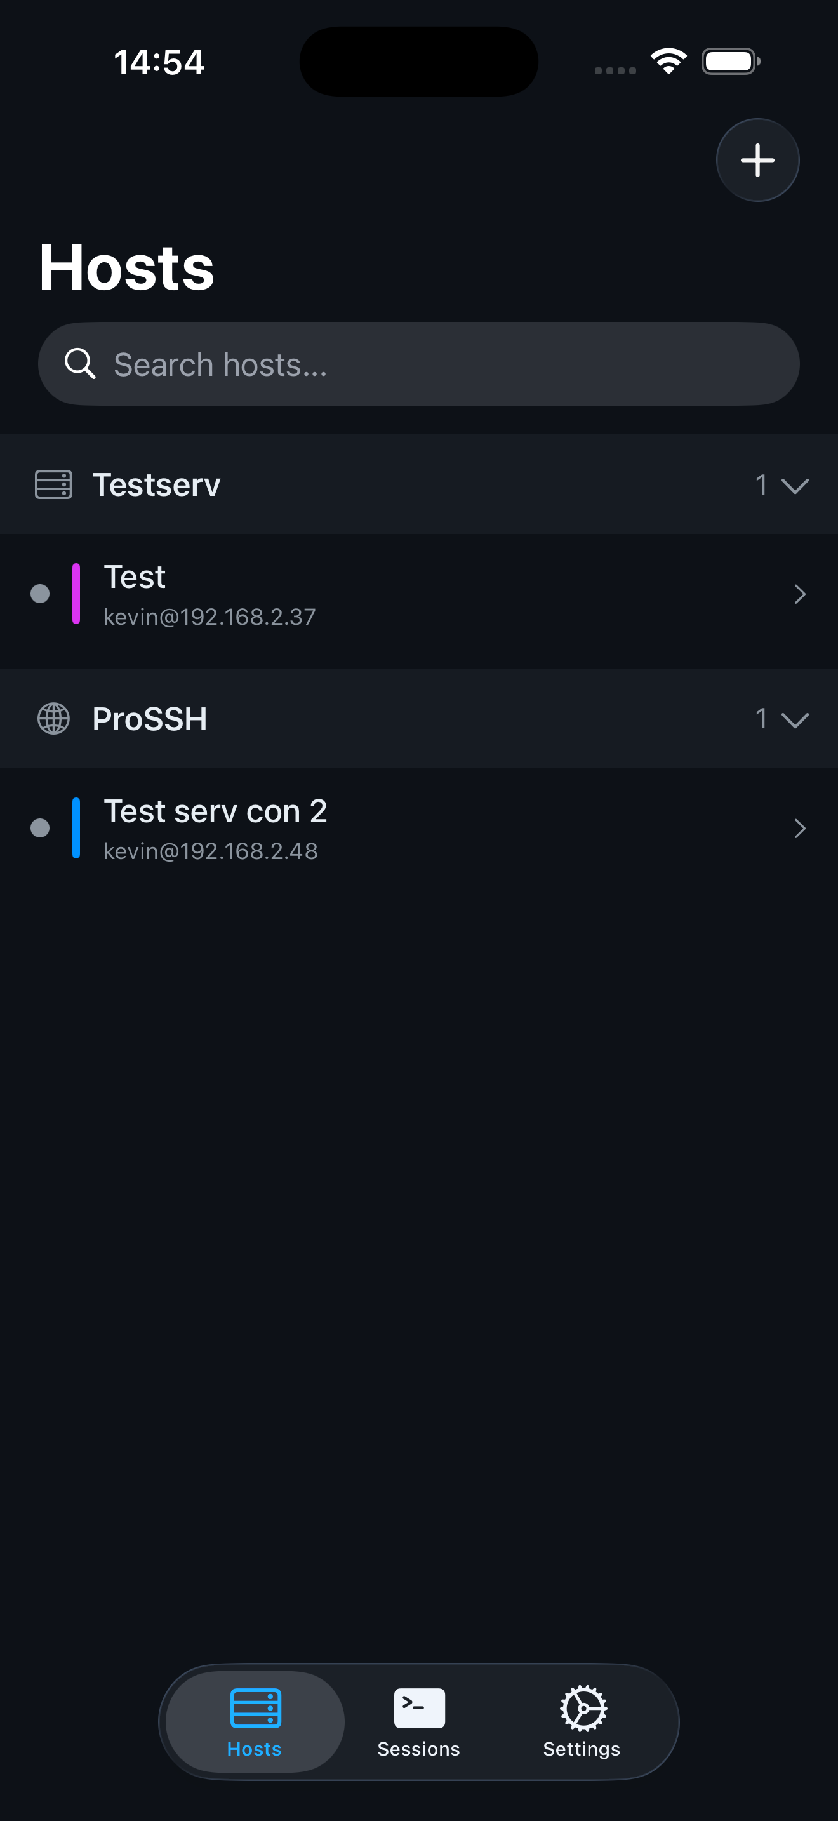The height and width of the screenshot is (1821, 838).
Task: Click the status dot beside the Test host
Action: 40,594
